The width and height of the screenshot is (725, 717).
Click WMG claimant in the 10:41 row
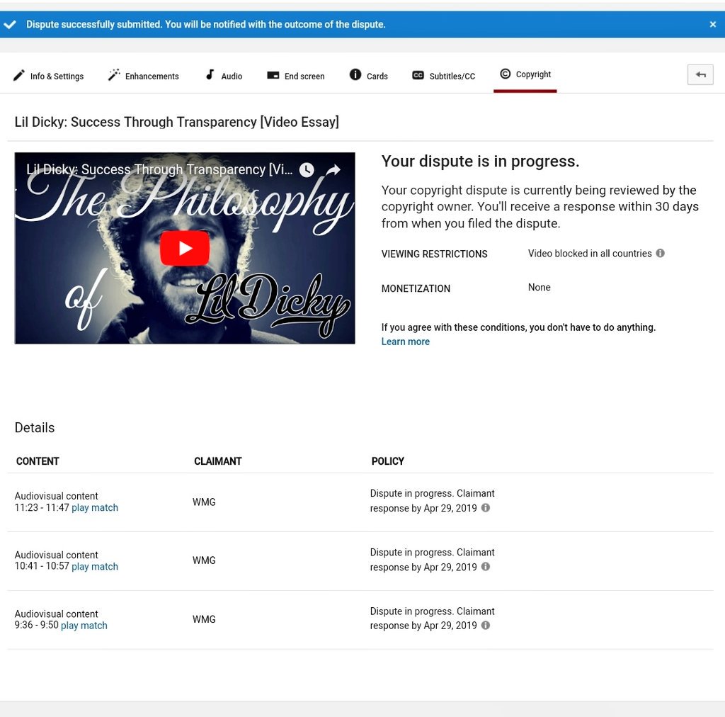click(204, 560)
